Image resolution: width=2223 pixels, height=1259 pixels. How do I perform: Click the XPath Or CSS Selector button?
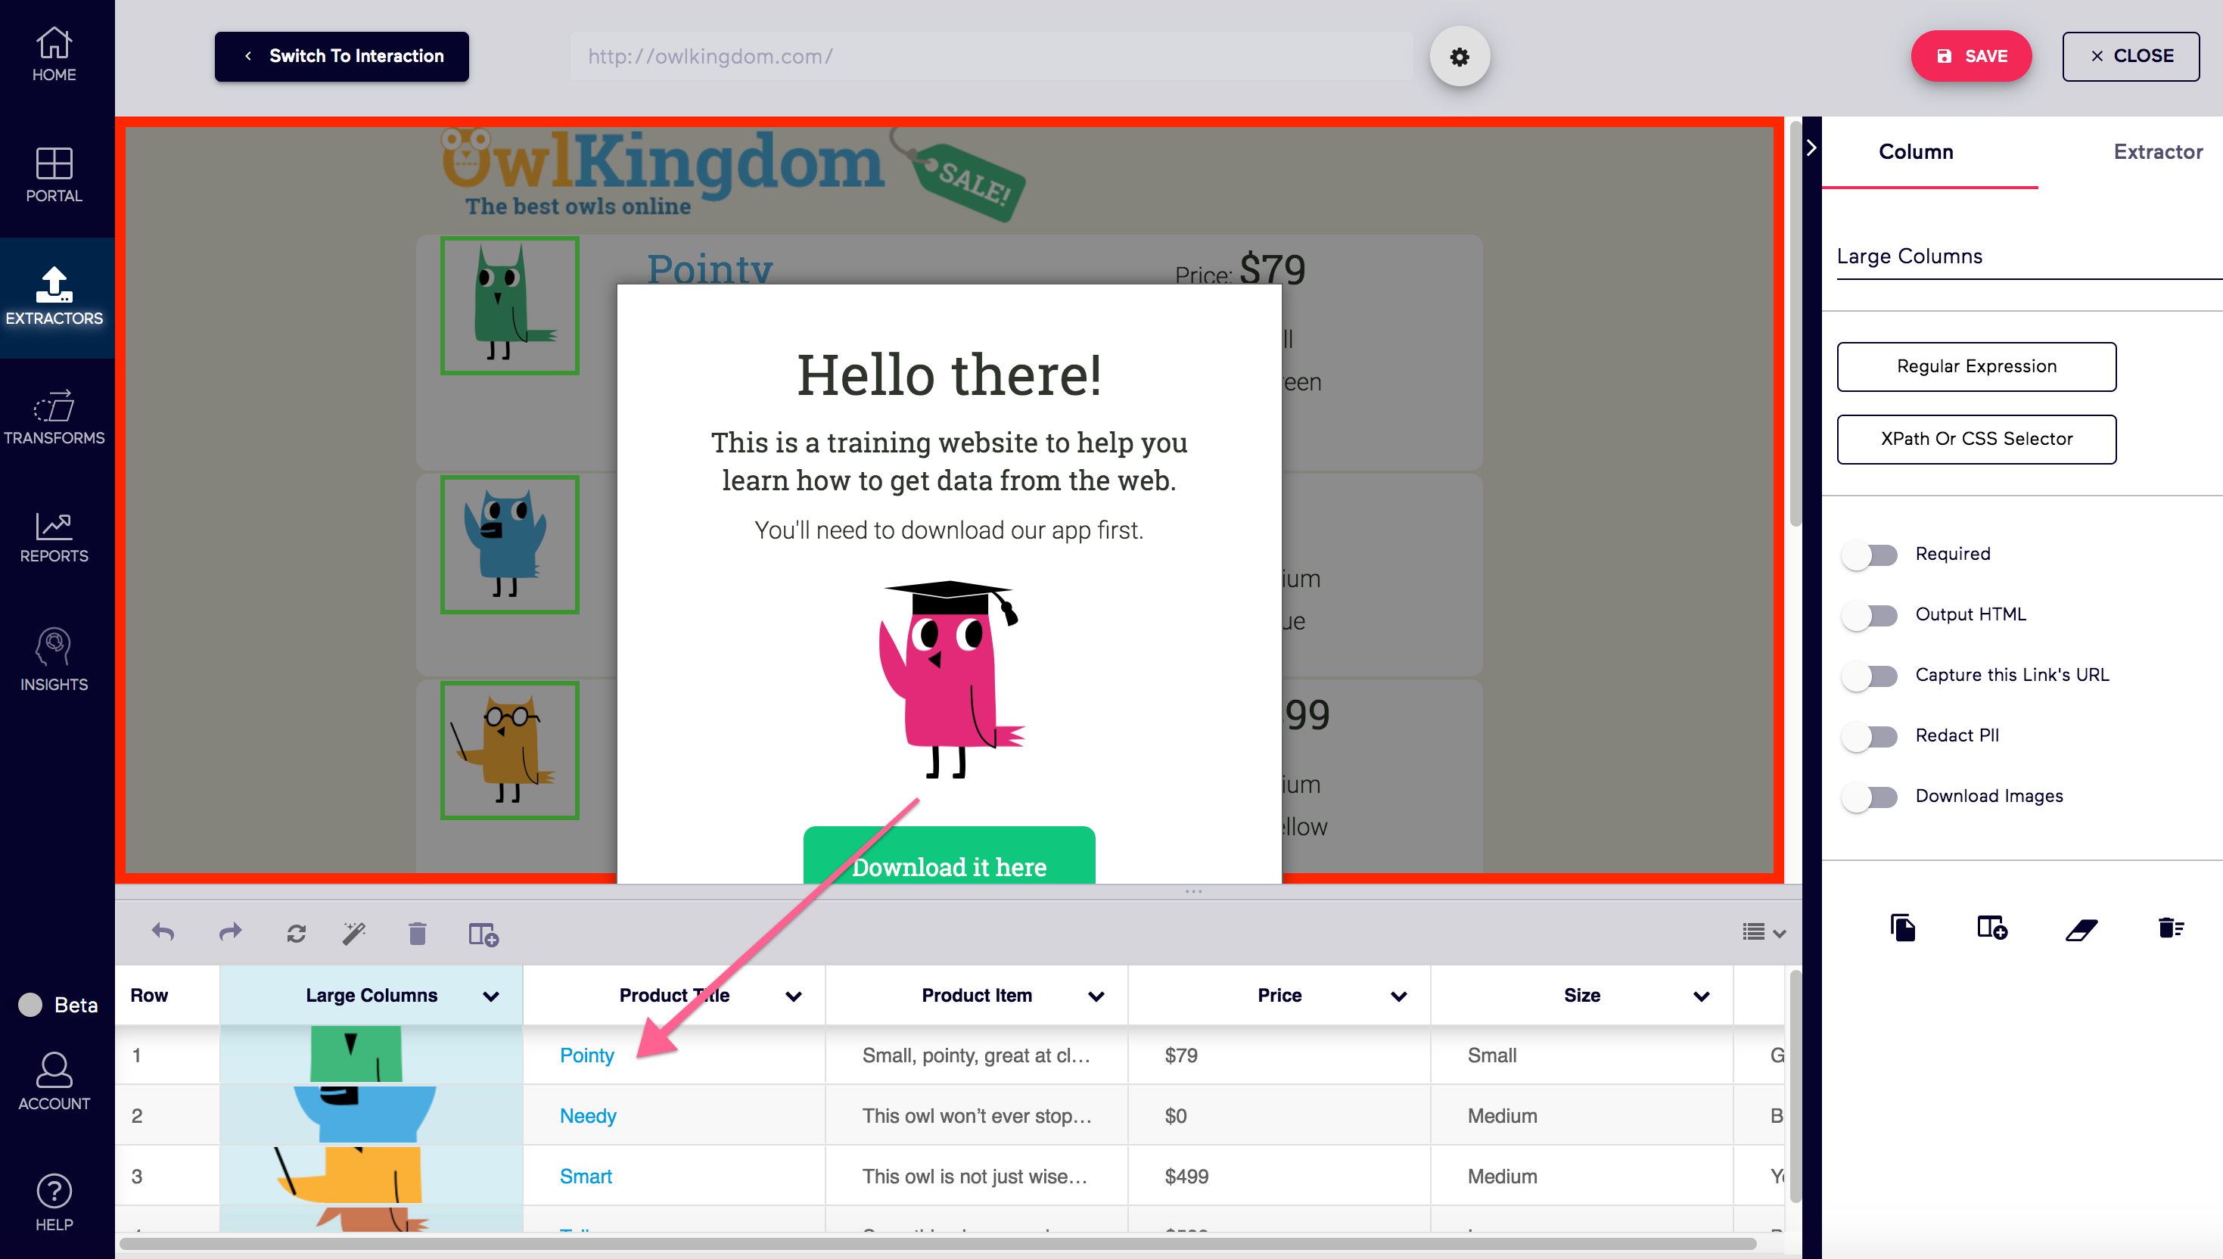tap(1976, 440)
